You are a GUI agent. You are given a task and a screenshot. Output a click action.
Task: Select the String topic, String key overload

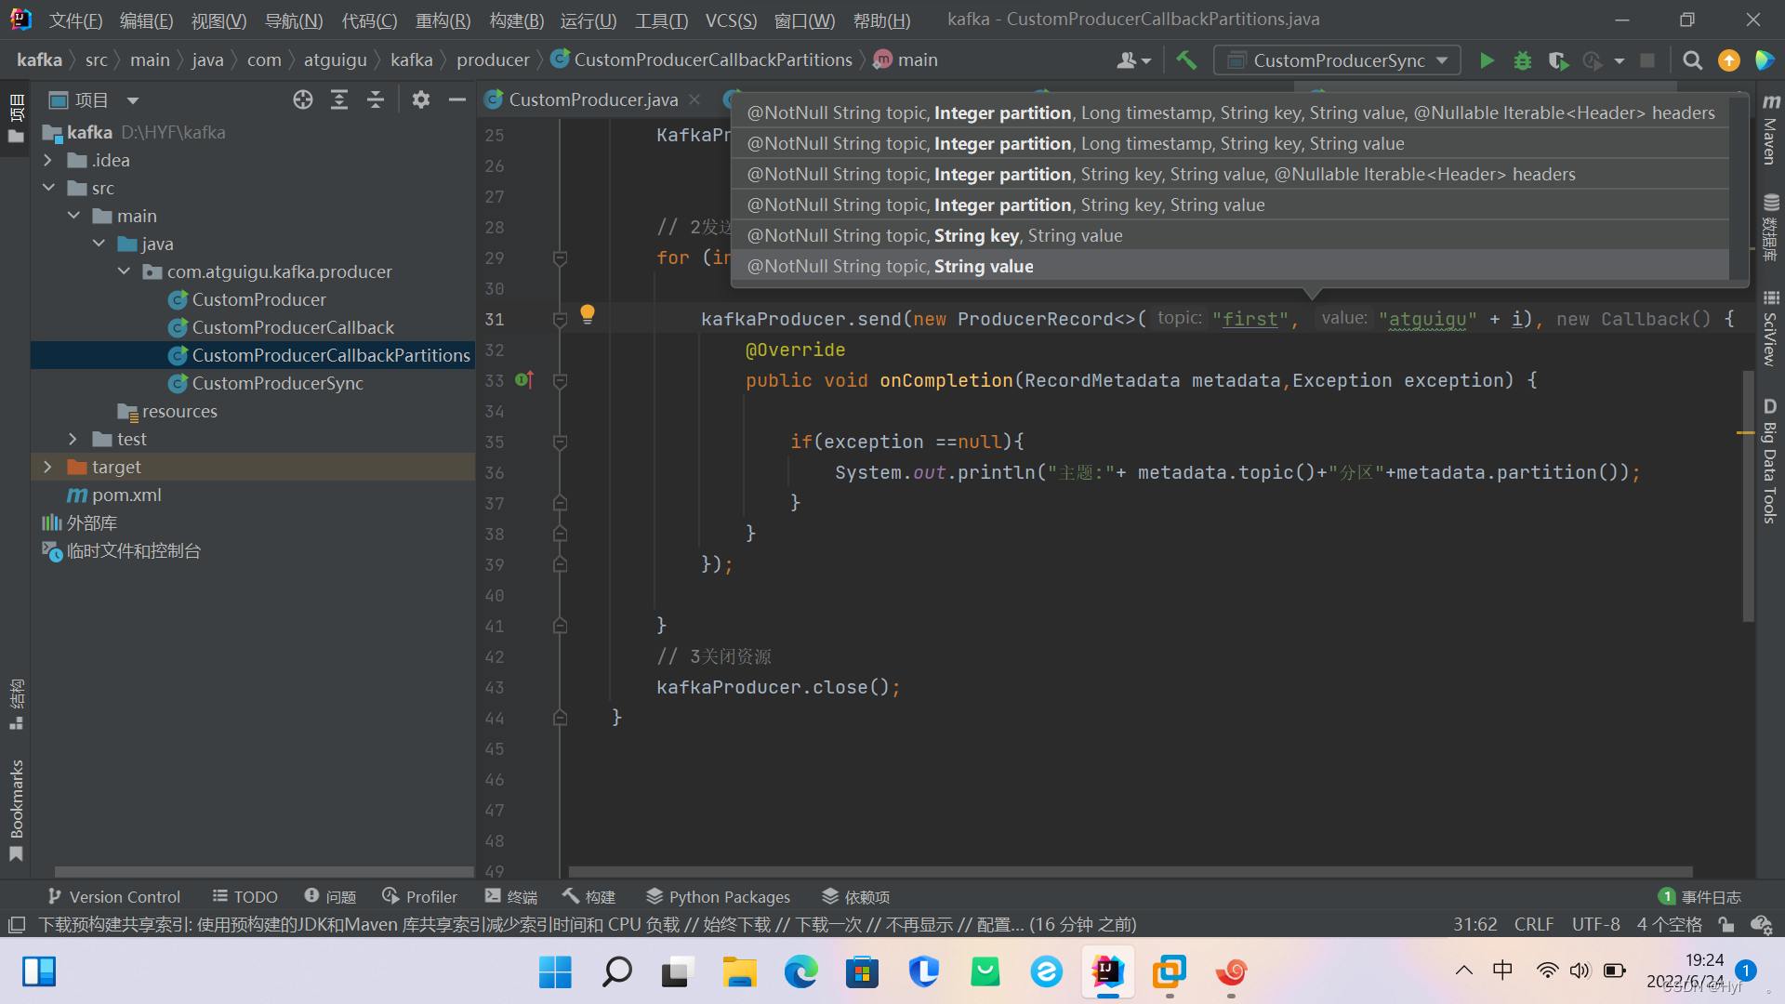[934, 235]
